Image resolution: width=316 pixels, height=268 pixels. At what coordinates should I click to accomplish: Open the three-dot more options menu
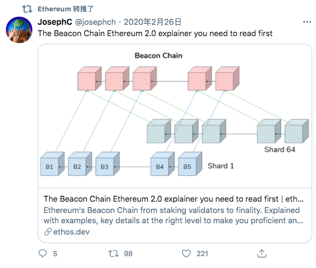click(x=307, y=22)
